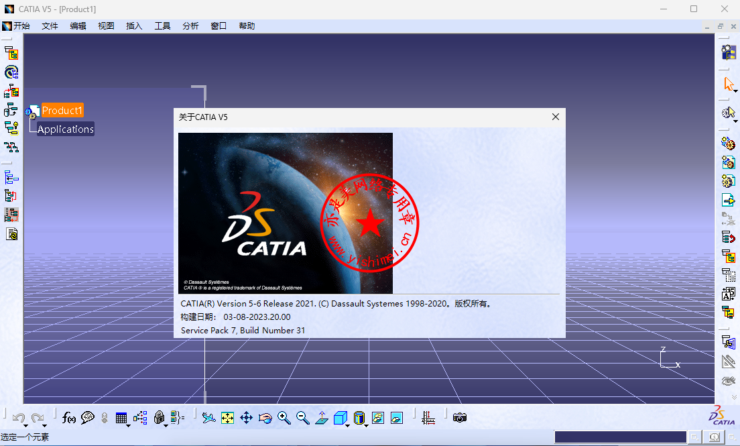Click the blue spiral component icon in left toolbar
The width and height of the screenshot is (740, 446).
(x=11, y=72)
